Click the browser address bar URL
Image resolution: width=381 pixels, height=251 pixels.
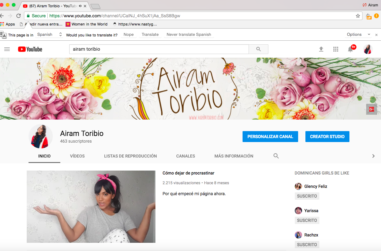click(x=115, y=16)
